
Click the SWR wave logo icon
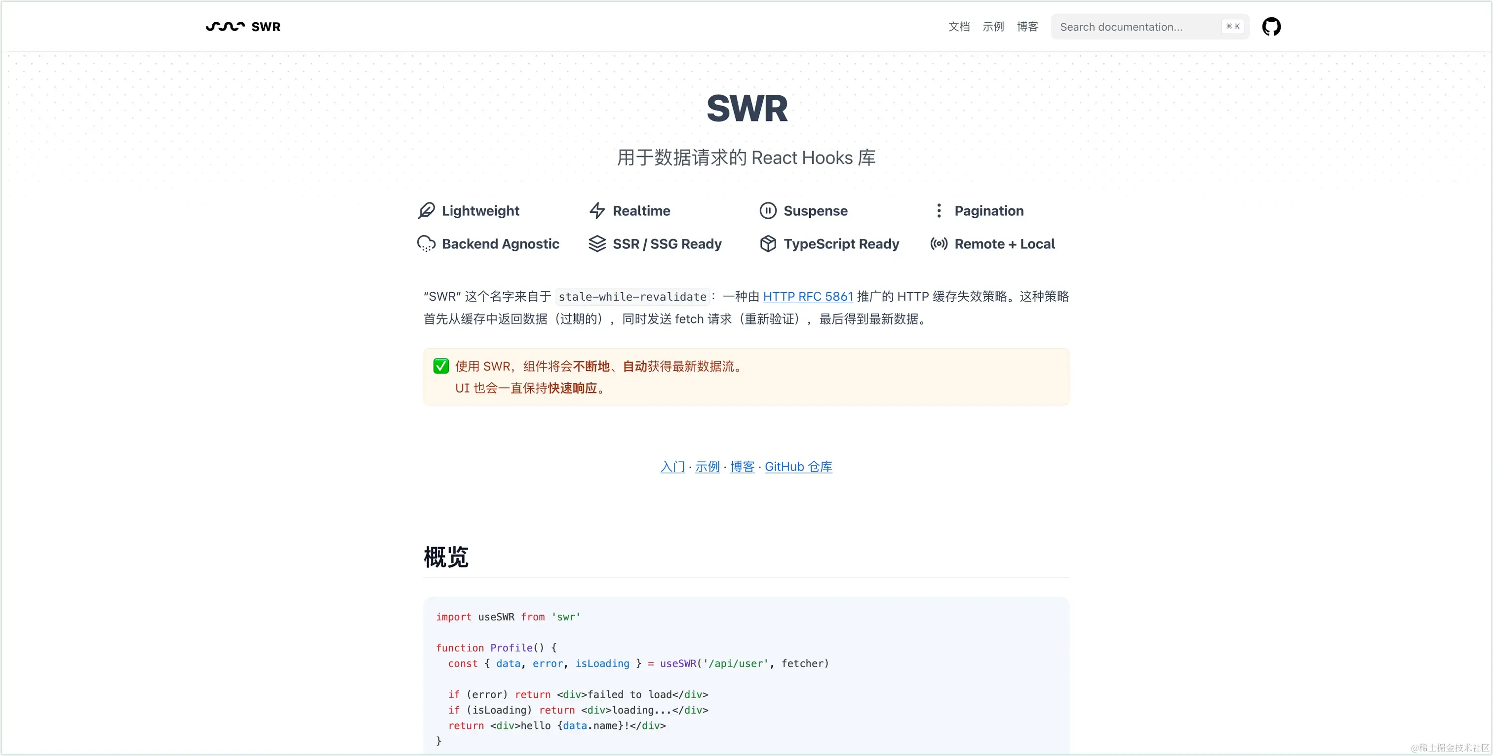(x=225, y=27)
